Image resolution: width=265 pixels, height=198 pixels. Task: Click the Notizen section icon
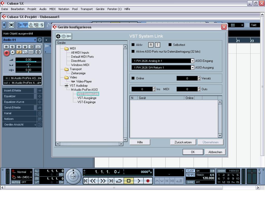(40, 119)
